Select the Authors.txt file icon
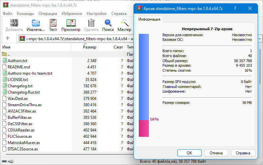263x165 pixels. pyautogui.click(x=5, y=60)
